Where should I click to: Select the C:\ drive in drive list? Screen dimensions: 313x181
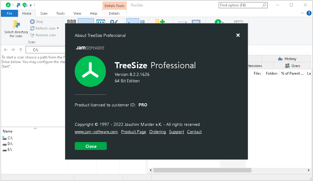tap(7, 138)
